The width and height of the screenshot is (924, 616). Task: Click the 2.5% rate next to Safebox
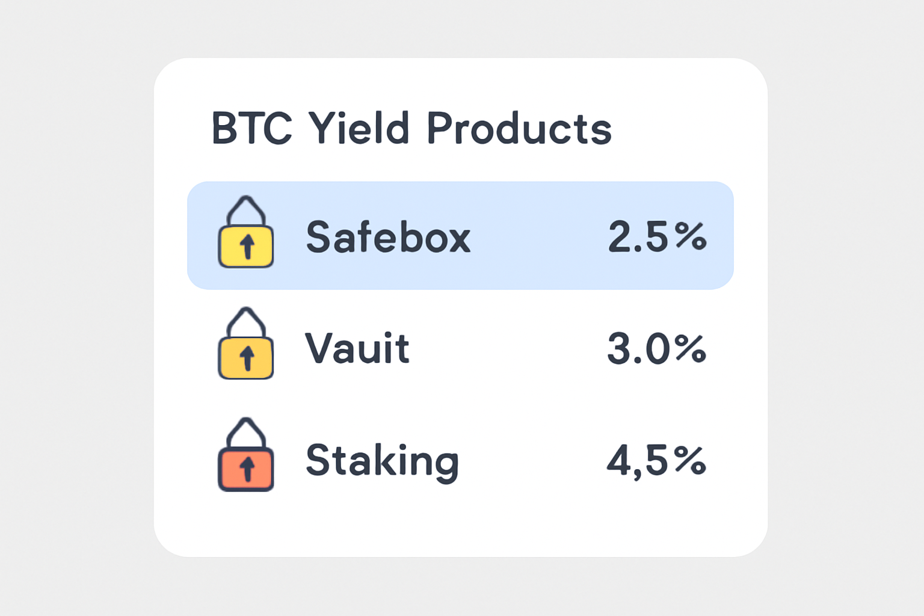(x=657, y=236)
